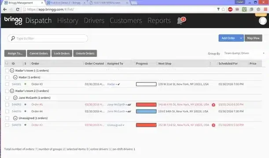This screenshot has height=158, width=269.
Task: Select checkbox for order 544081
Action: click(x=7, y=84)
